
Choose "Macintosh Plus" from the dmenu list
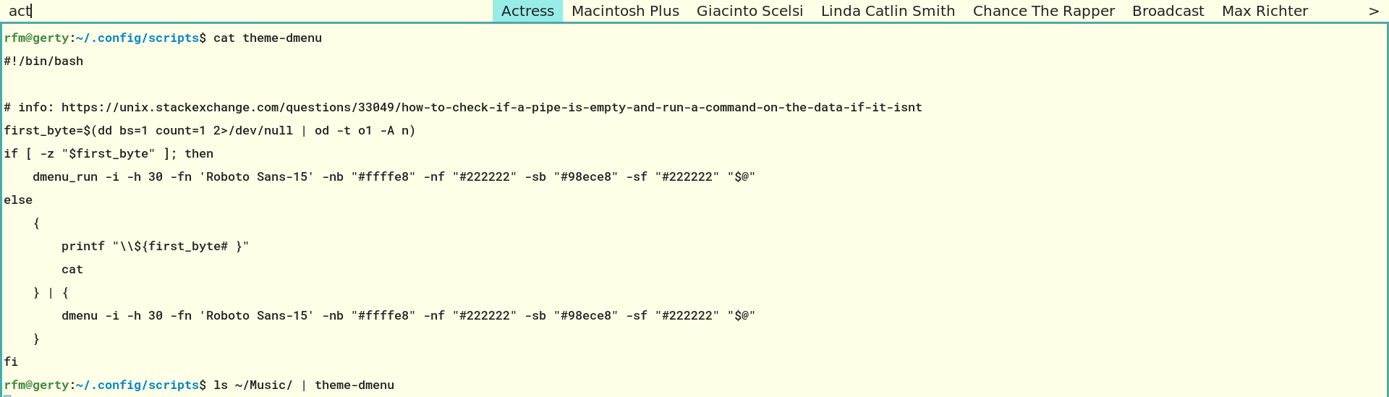[x=625, y=11]
